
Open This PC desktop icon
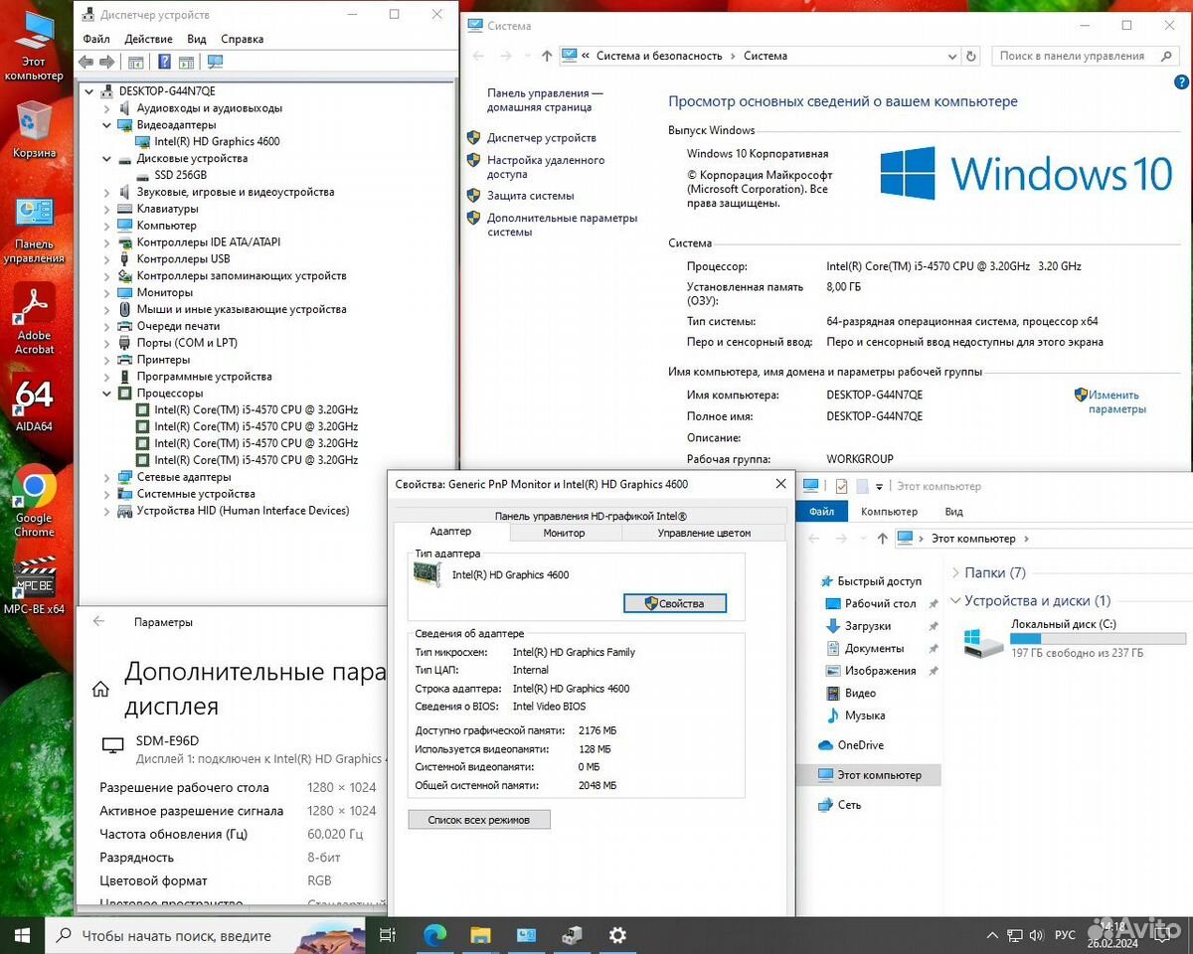34,45
